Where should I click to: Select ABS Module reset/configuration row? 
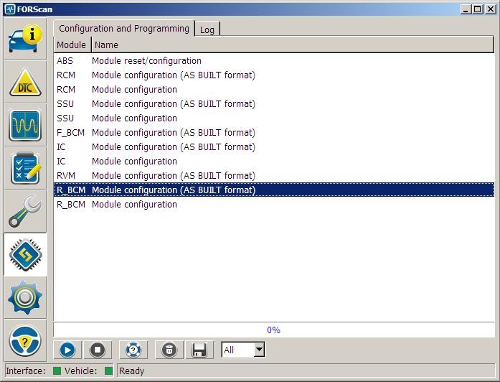[274, 60]
